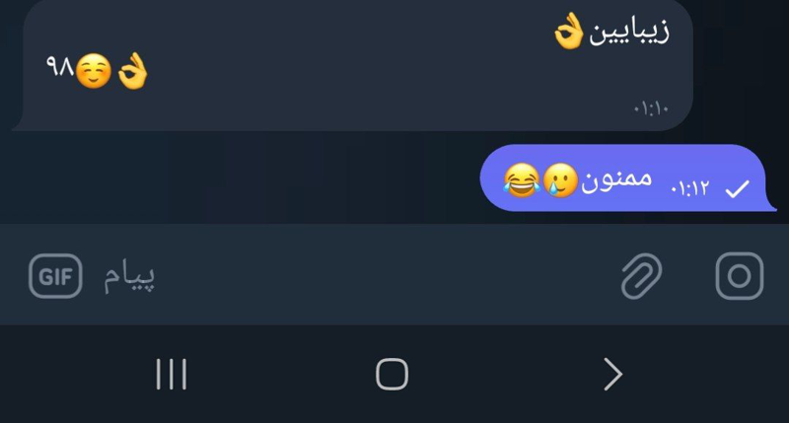Click the ۰۱:۱۰ timestamp on incoming message
Screen dimensions: 789x423
[651, 108]
